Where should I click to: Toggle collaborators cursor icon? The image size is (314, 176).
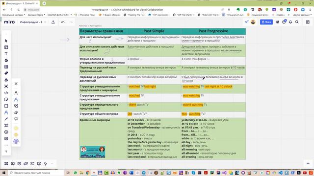247,22
